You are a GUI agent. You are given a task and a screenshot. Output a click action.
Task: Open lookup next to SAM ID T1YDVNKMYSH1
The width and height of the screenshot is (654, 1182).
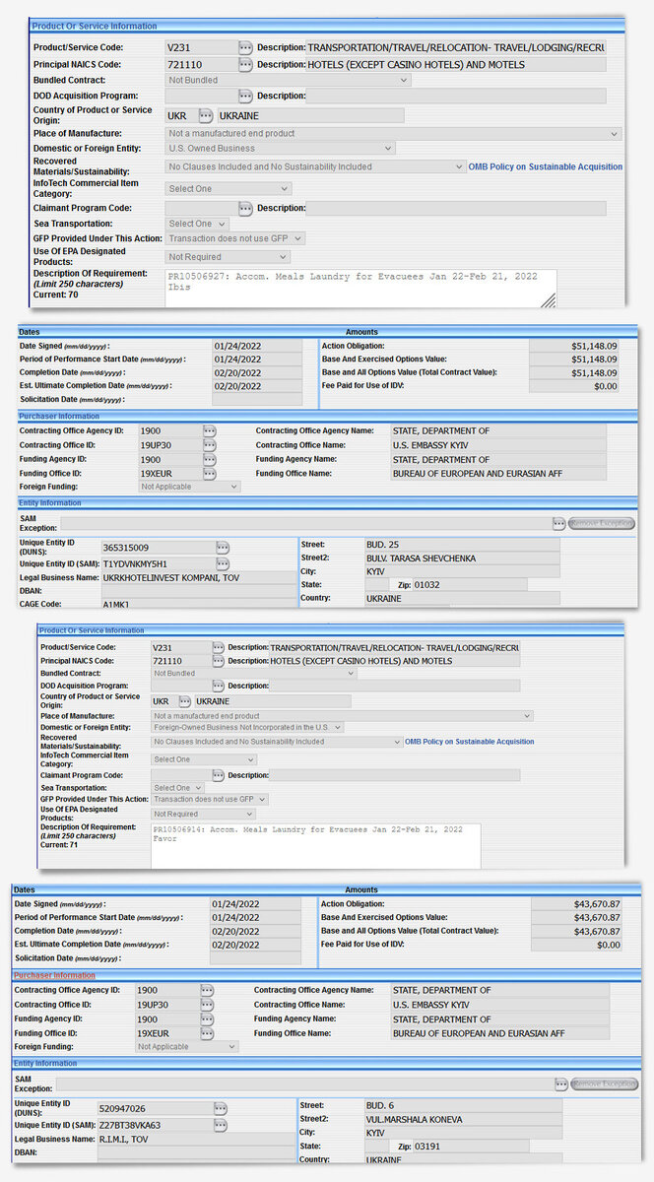point(223,564)
